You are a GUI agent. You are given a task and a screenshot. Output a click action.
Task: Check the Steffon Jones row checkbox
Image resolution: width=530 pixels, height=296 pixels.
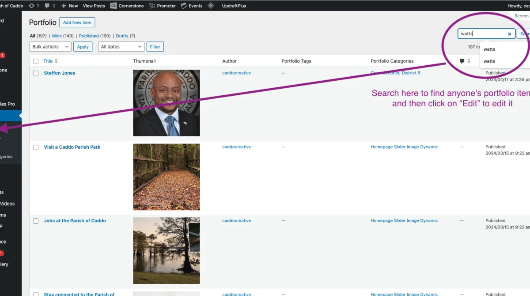pos(36,73)
